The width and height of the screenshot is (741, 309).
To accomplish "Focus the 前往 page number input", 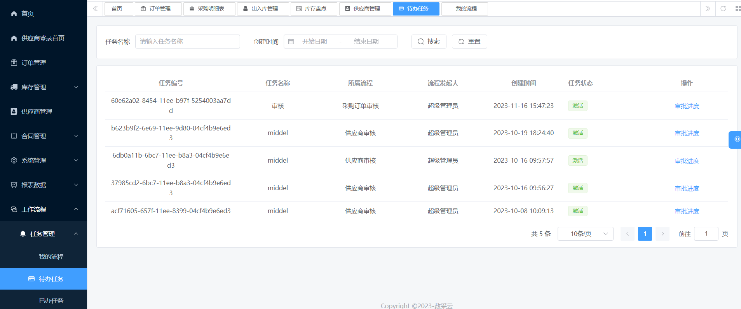I will pos(706,234).
